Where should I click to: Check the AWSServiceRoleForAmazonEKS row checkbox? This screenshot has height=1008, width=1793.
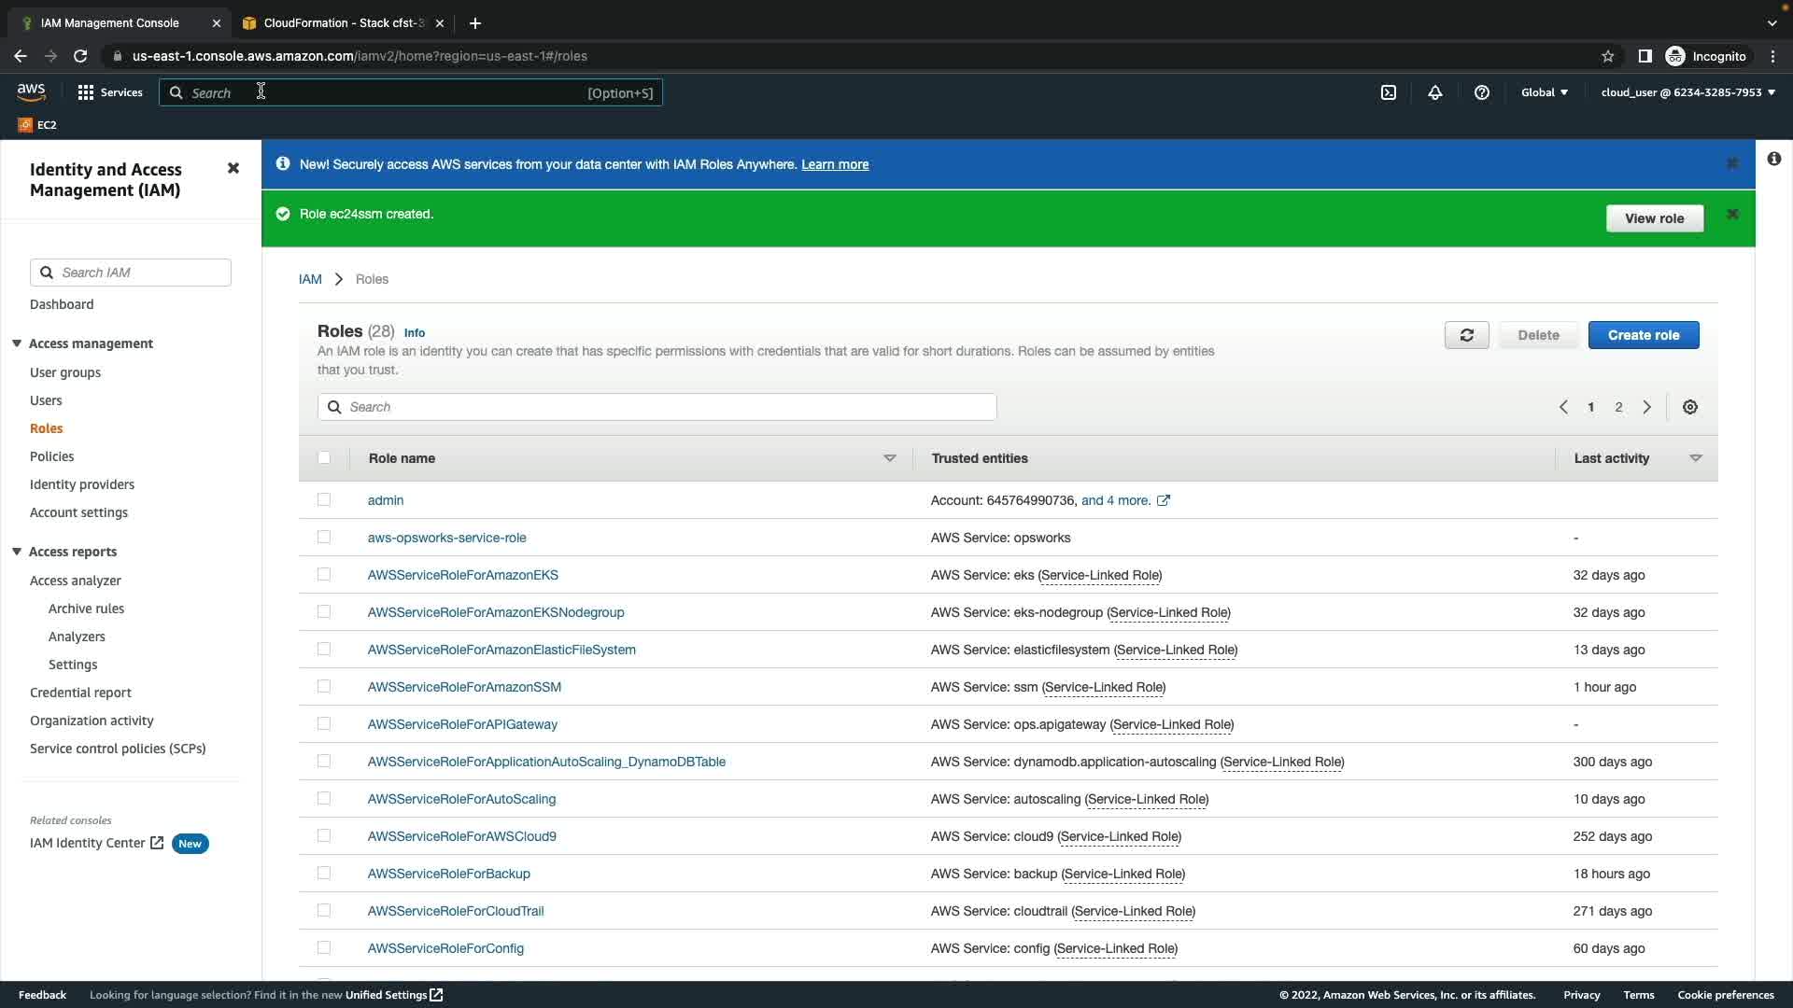tap(324, 575)
